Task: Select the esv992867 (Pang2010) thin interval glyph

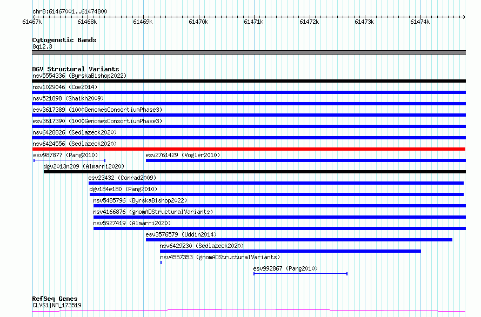Action: pos(300,274)
